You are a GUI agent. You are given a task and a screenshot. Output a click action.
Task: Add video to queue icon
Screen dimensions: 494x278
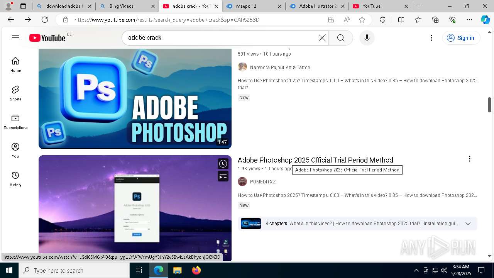click(223, 176)
